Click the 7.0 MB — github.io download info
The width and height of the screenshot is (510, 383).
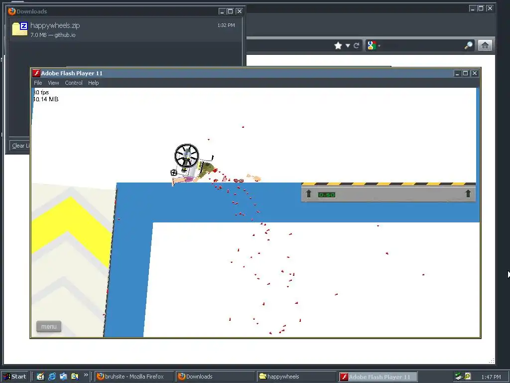pyautogui.click(x=53, y=35)
